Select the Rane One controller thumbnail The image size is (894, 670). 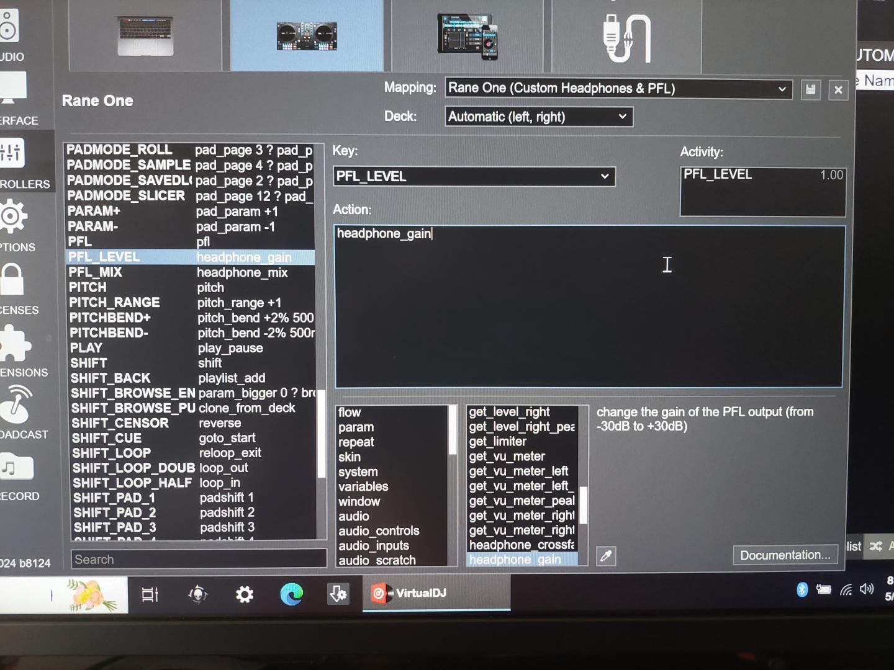(307, 35)
